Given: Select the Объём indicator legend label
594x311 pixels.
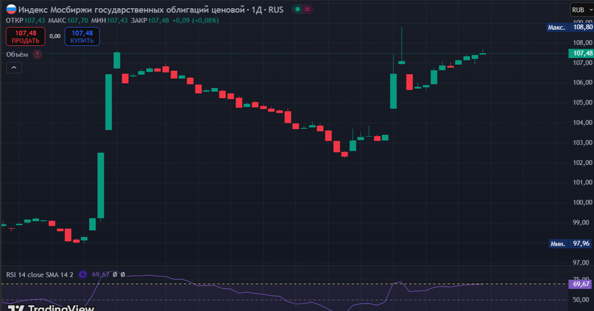Looking at the screenshot, I should pos(17,54).
